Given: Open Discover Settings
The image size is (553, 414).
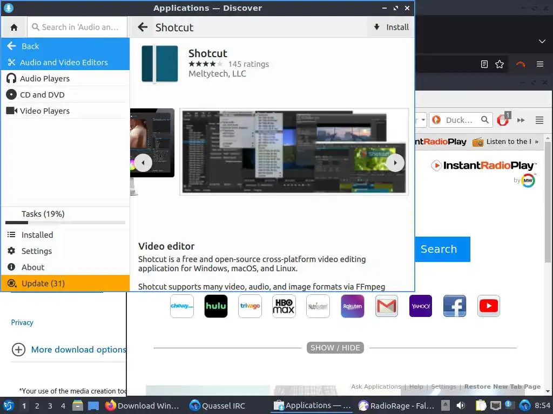Looking at the screenshot, I should [65, 251].
